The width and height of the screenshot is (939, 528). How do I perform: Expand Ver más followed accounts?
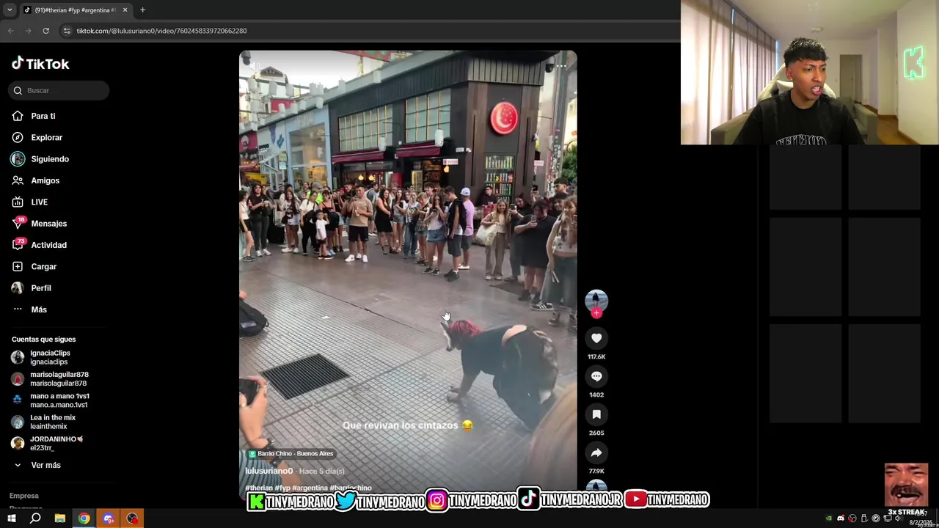click(x=37, y=465)
